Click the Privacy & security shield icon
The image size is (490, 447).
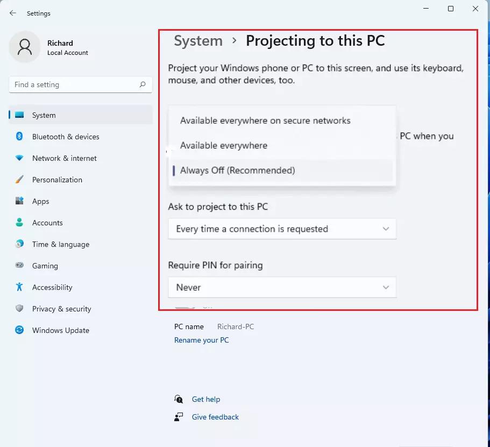tap(19, 309)
